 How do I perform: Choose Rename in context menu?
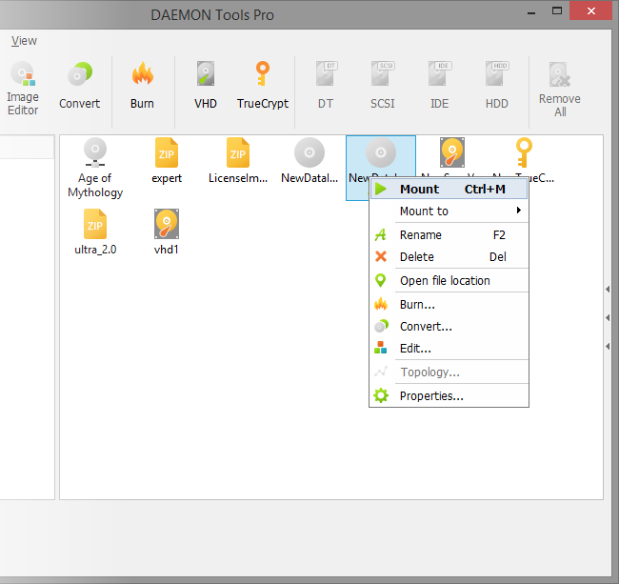click(449, 235)
